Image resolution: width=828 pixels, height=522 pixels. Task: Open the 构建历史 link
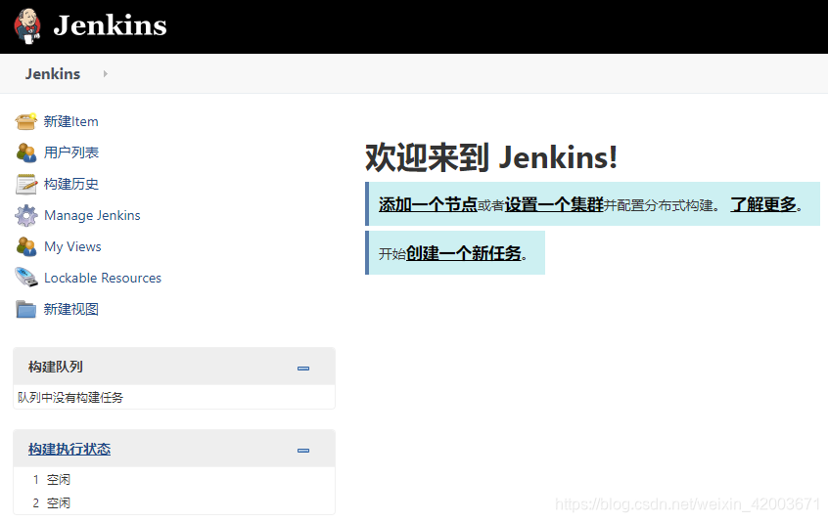coord(70,184)
